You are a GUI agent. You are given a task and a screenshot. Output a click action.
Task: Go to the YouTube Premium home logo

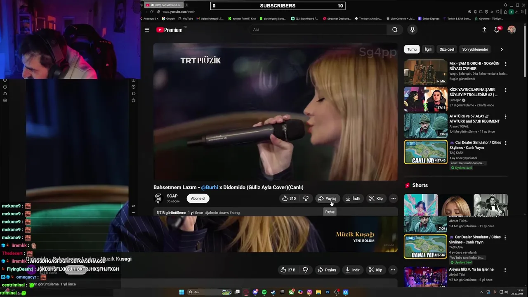170,30
